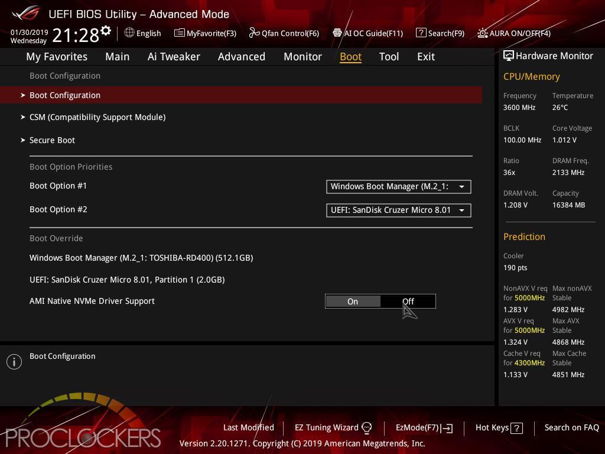This screenshot has height=454, width=605.
Task: Click the 21:28 clock display
Action: [76, 35]
